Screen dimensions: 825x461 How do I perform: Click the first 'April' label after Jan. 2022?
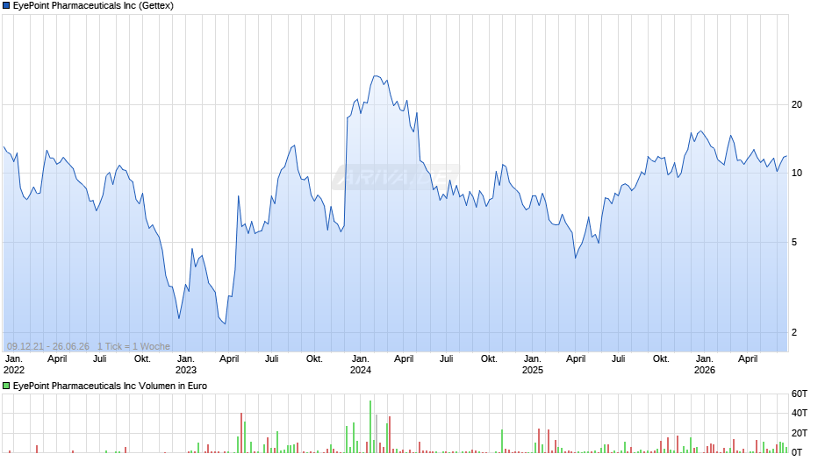[x=57, y=359]
